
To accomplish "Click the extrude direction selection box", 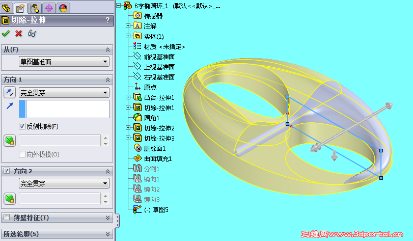I will click(64, 109).
